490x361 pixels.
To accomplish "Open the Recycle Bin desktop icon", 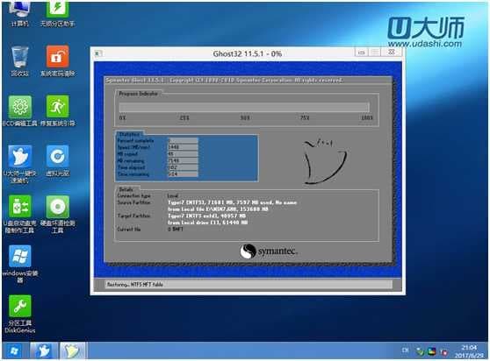I will click(19, 61).
